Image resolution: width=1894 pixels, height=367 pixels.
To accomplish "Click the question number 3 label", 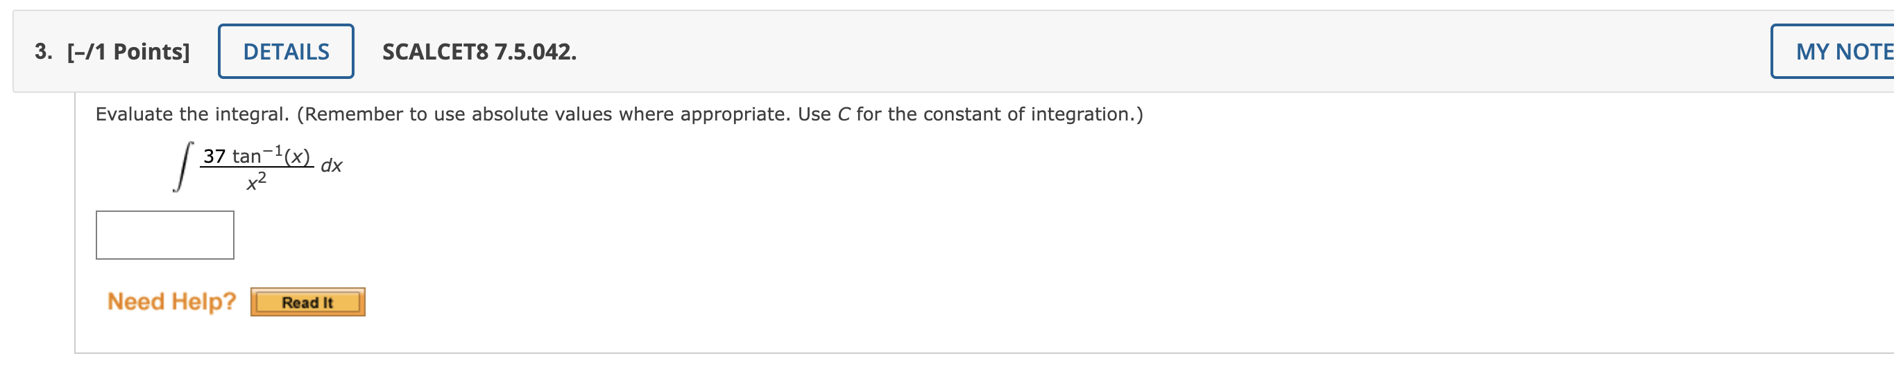I will pos(44,51).
